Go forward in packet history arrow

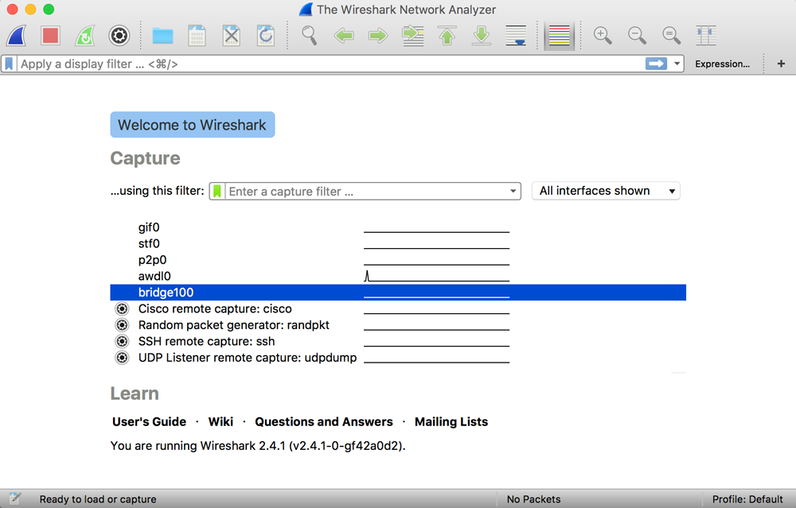point(378,36)
